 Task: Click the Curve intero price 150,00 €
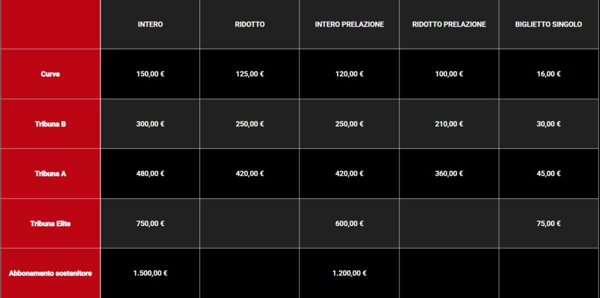click(x=150, y=74)
